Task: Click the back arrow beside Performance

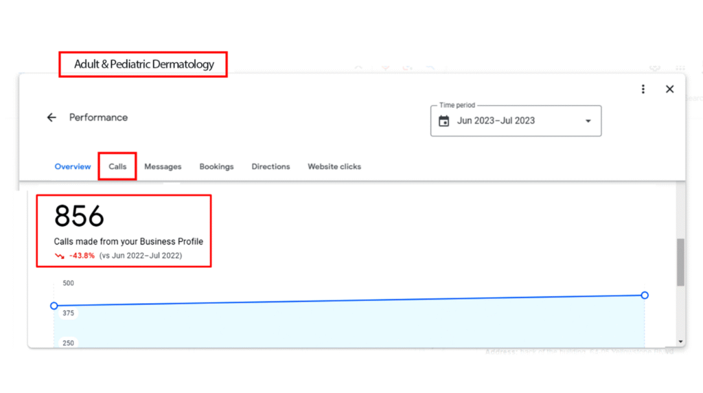Action: coord(51,117)
